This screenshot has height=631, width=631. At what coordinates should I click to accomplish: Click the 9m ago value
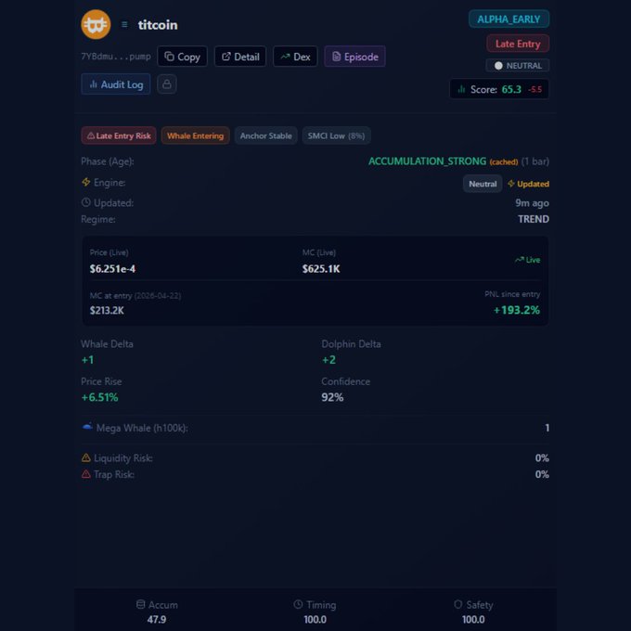532,203
